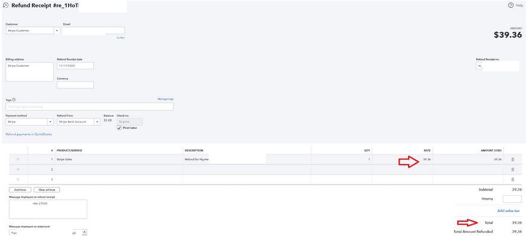Click the empty product cell in line 2

point(119,169)
